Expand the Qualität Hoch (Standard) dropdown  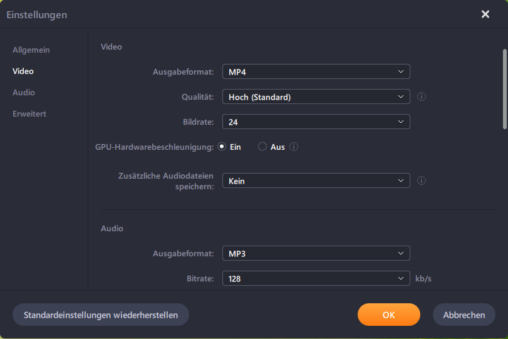click(x=316, y=96)
